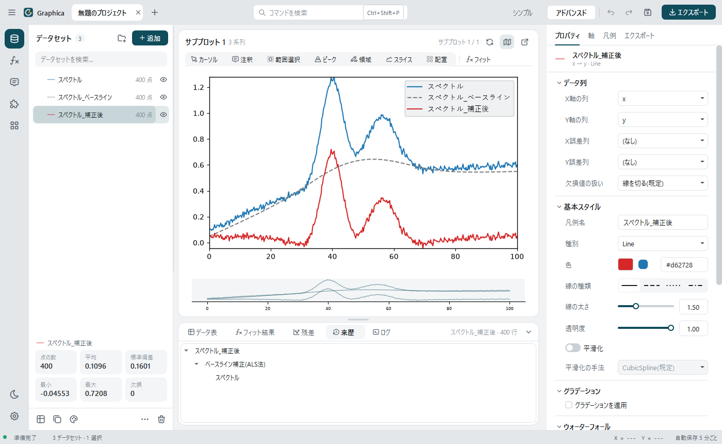Open the comments sidebar icon
The width and height of the screenshot is (722, 444).
14,82
